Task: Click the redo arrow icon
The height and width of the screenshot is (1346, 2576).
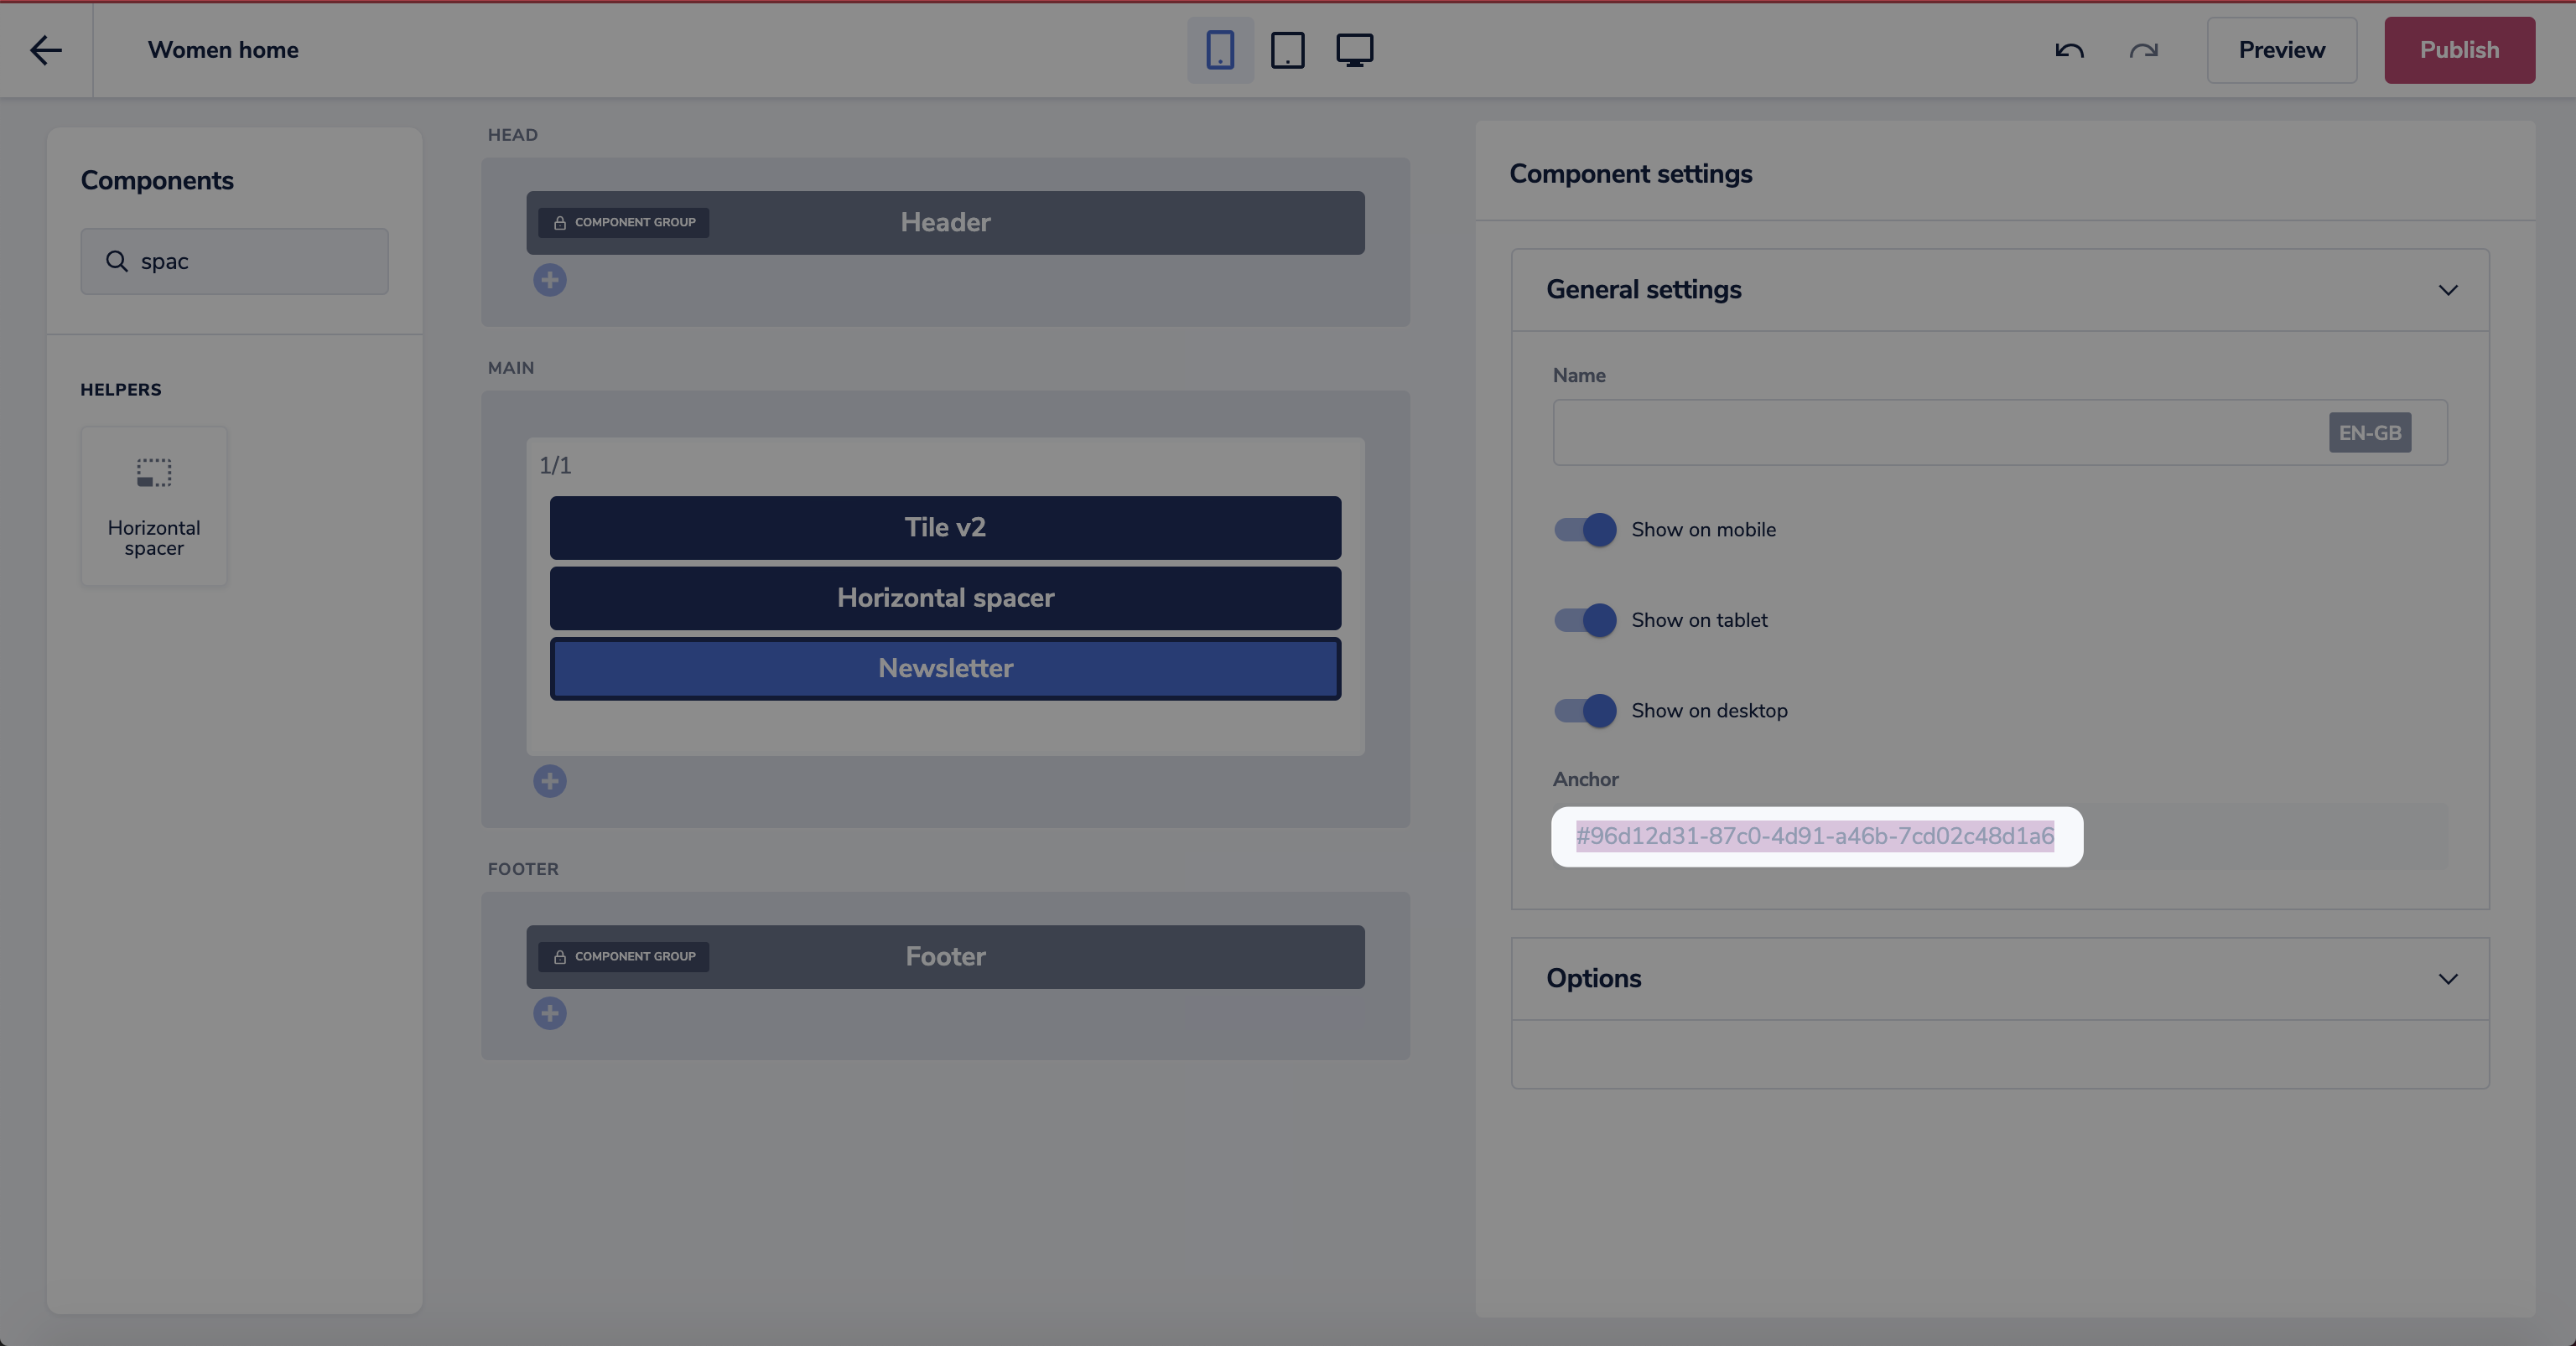Action: pyautogui.click(x=2143, y=50)
